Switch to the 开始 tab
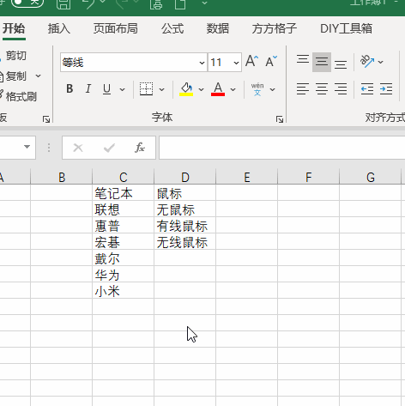The image size is (405, 406). tap(14, 28)
